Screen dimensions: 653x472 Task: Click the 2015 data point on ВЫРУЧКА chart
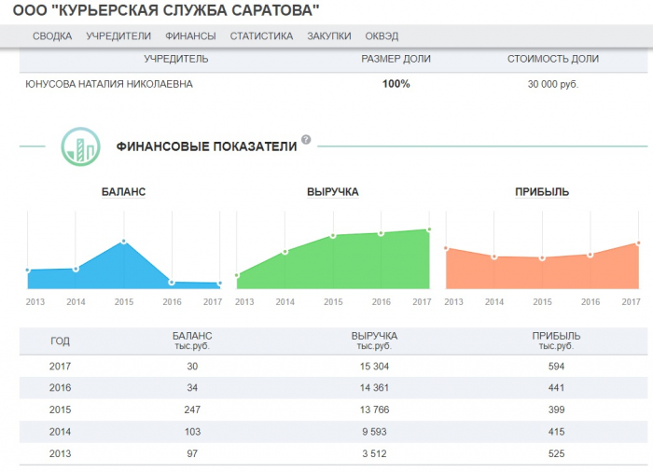[x=333, y=236]
